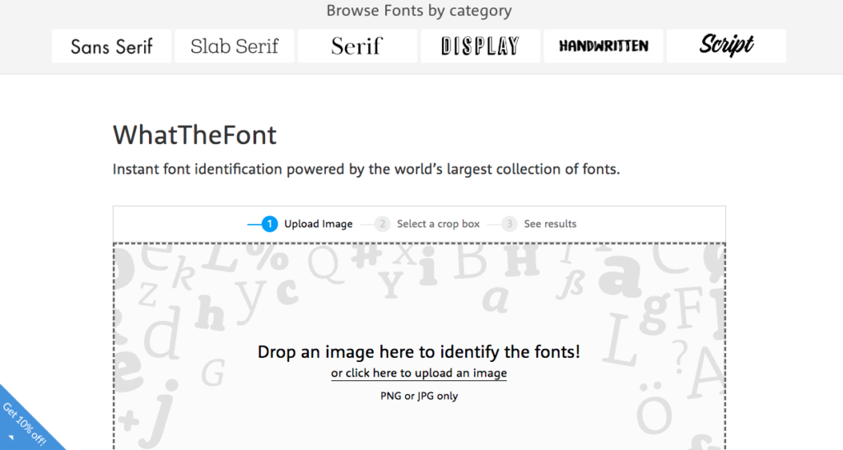Go to Select a crop box step
This screenshot has width=843, height=450.
click(438, 224)
